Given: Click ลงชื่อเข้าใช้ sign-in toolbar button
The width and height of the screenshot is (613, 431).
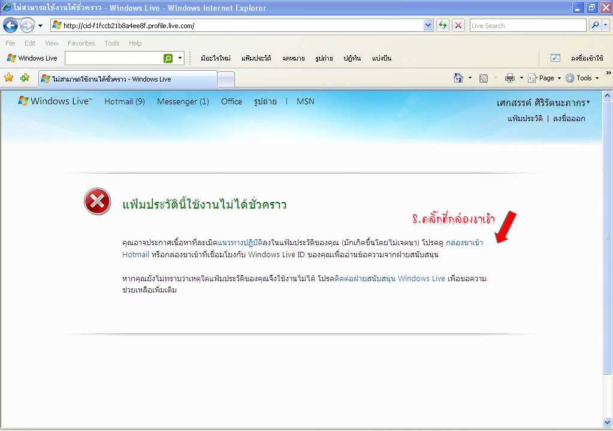Looking at the screenshot, I should tap(587, 58).
